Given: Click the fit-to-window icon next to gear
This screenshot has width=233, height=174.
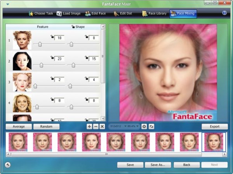Looking at the screenshot, I should 151,126.
